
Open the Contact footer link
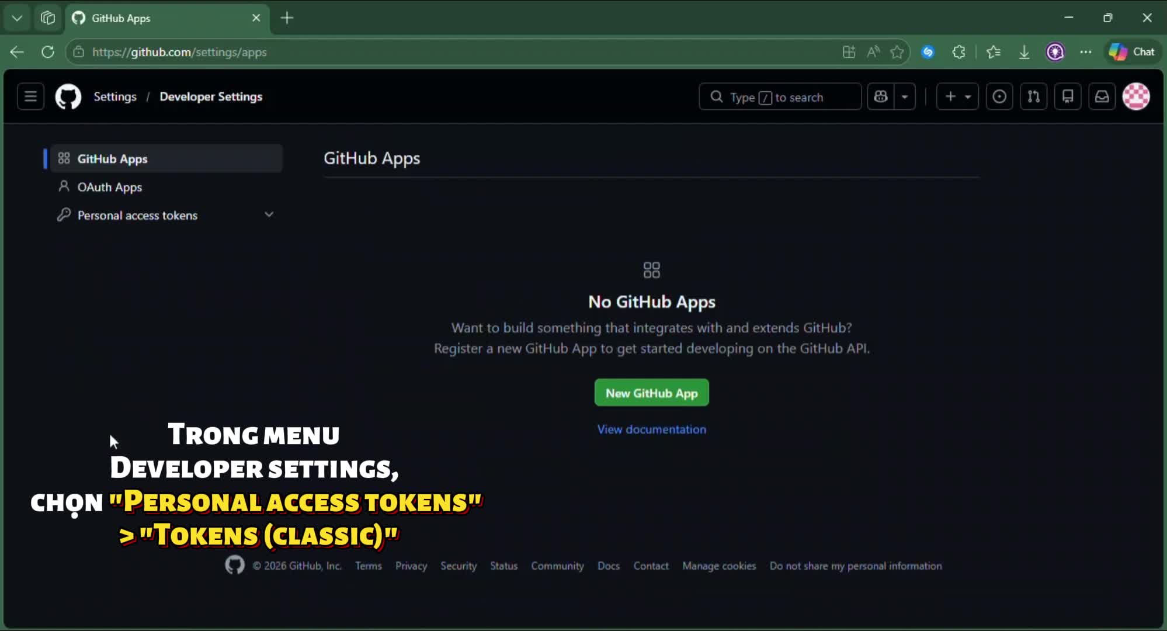pos(651,566)
